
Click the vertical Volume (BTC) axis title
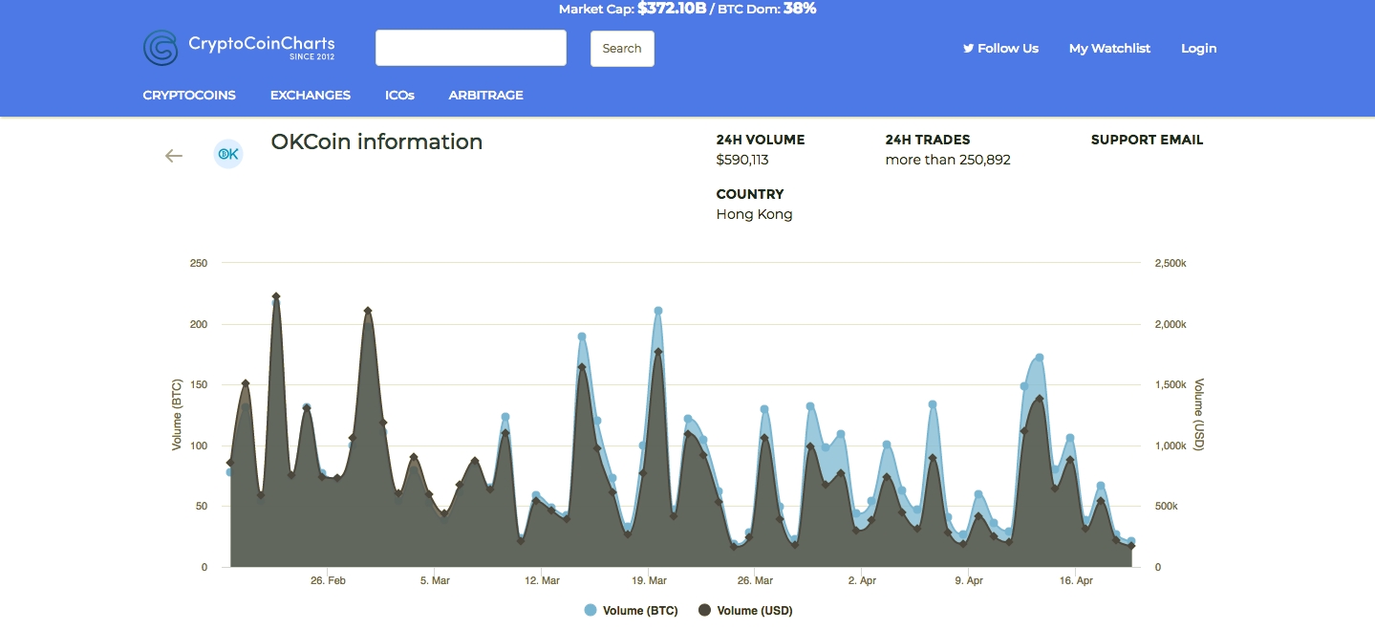177,415
